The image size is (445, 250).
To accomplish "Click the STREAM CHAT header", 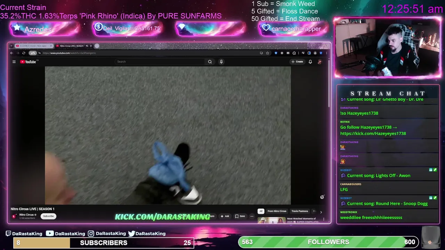I will [388, 93].
